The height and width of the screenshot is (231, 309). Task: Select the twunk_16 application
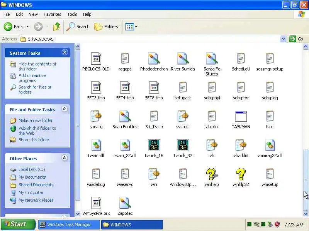tap(154, 145)
